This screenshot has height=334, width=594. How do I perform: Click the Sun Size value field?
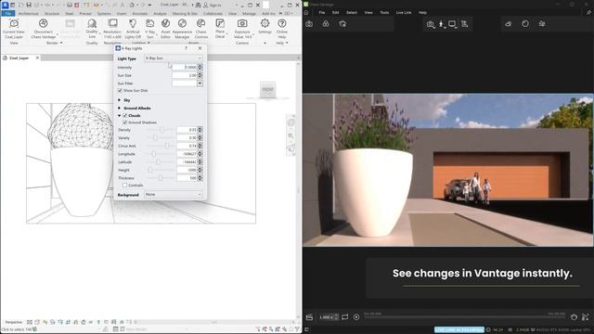pyautogui.click(x=185, y=75)
